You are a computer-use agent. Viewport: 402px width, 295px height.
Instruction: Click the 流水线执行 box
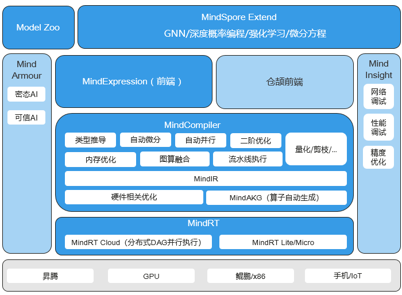pos(248,159)
